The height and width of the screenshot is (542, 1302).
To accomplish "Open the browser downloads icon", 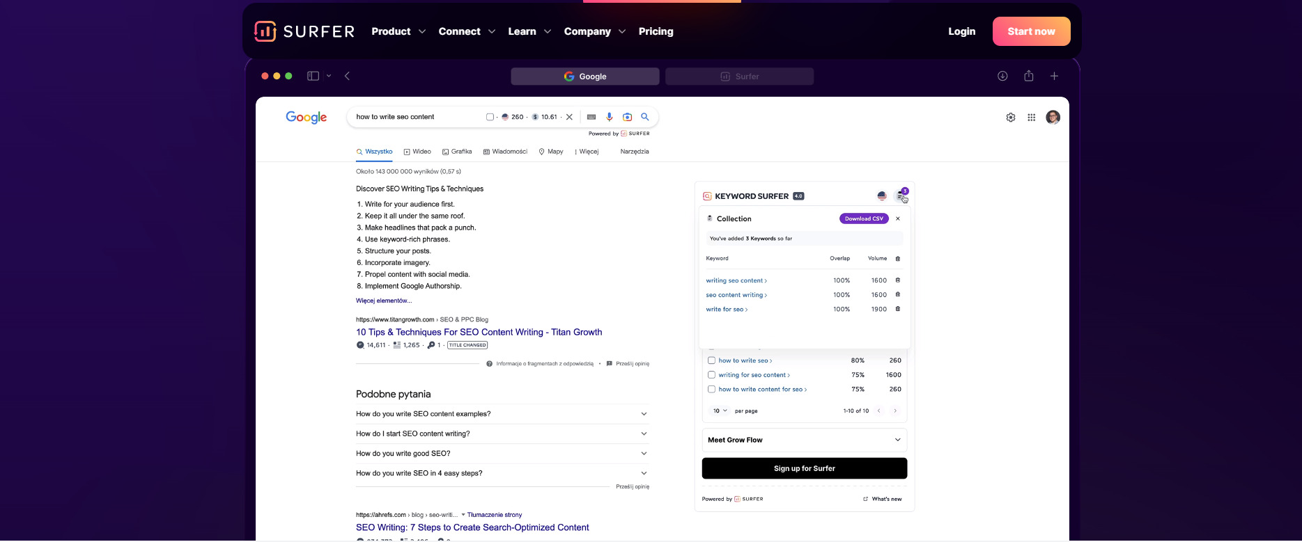I will tap(1002, 76).
